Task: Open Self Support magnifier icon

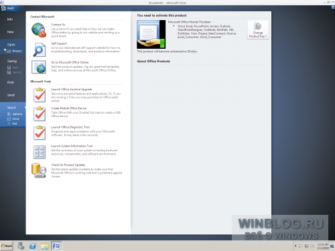Action: 40,50
